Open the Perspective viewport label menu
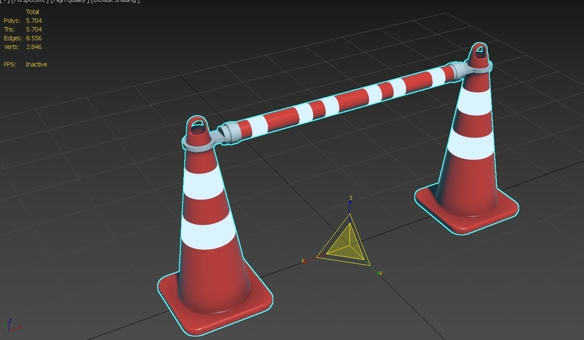584x340 pixels. (x=30, y=1)
